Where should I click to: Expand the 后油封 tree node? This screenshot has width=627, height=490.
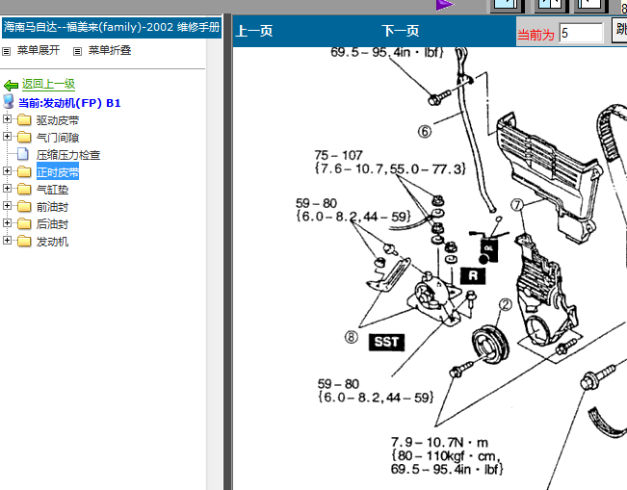7,222
